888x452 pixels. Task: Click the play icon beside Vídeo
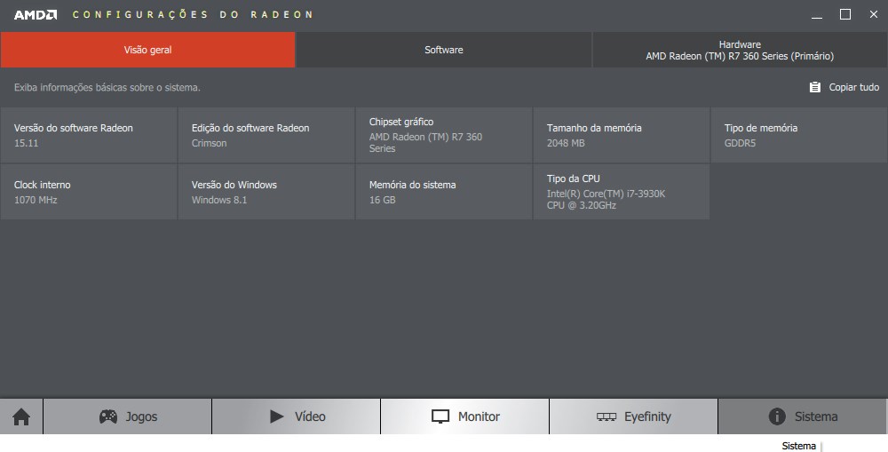tap(277, 416)
